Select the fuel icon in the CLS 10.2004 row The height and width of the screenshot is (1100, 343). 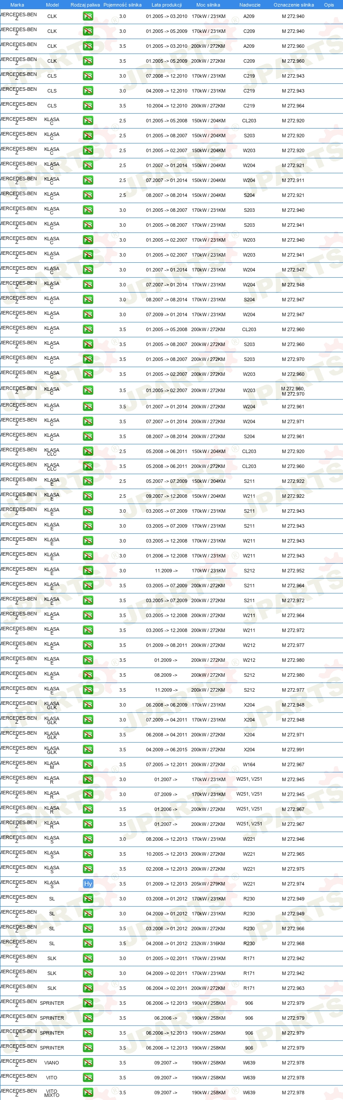click(x=88, y=106)
